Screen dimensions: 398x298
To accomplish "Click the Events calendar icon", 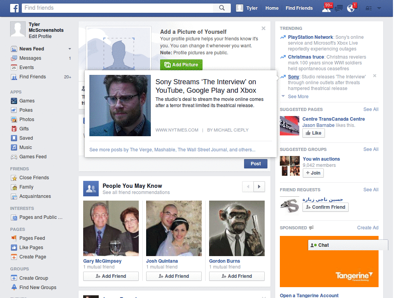I will click(x=14, y=68).
